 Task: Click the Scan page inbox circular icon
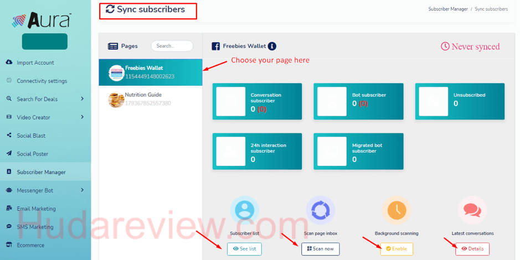320,210
